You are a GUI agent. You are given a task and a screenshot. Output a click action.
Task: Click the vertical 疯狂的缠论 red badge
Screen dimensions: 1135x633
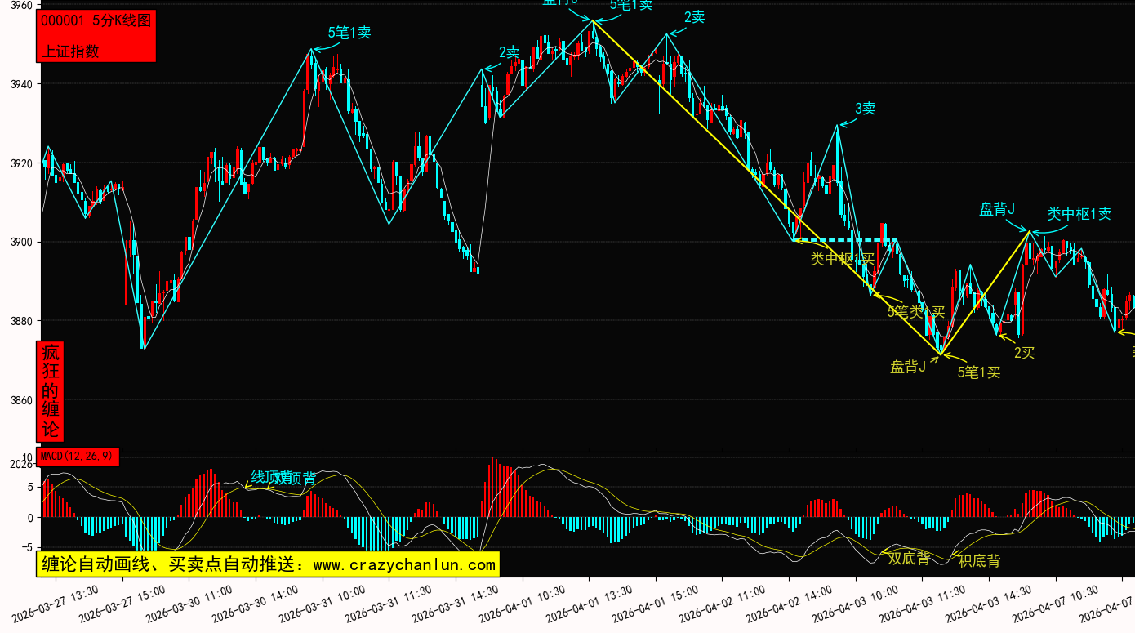[x=51, y=391]
